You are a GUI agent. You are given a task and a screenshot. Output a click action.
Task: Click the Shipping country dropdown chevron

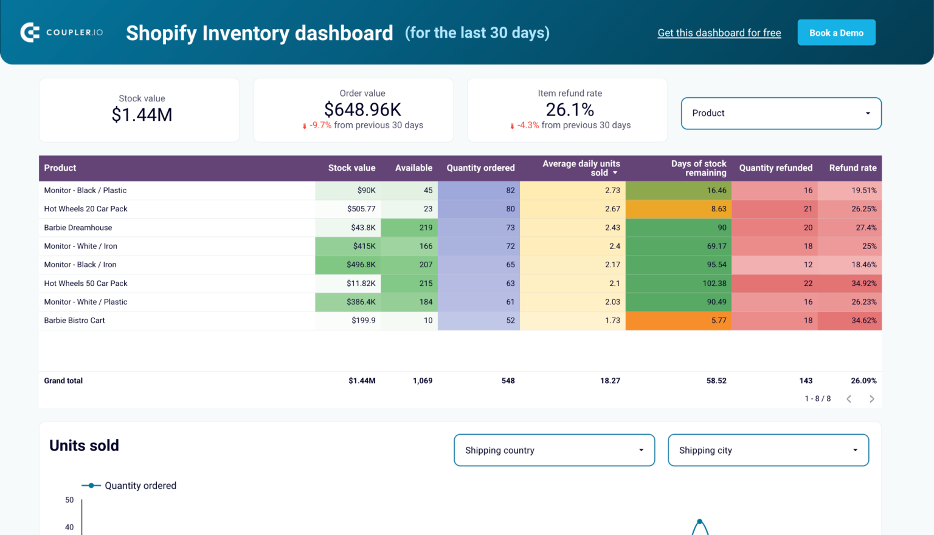[640, 450]
